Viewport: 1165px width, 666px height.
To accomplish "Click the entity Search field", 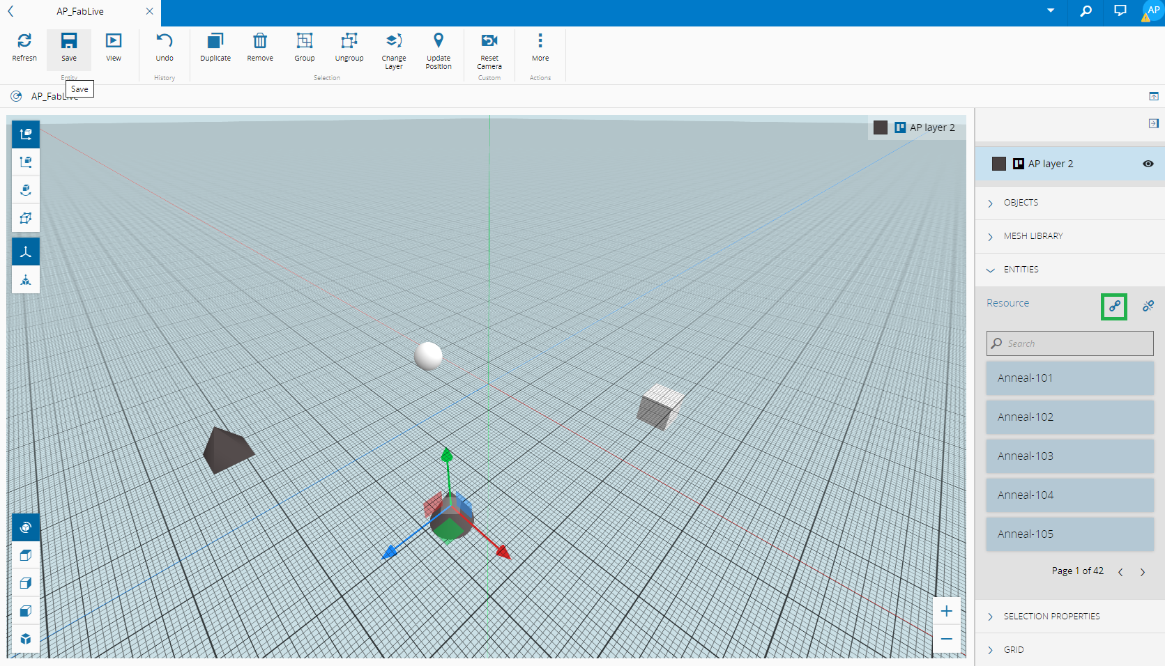I will pyautogui.click(x=1069, y=343).
